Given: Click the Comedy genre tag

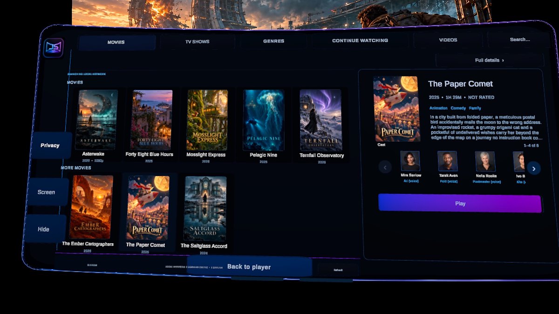Looking at the screenshot, I should 457,108.
